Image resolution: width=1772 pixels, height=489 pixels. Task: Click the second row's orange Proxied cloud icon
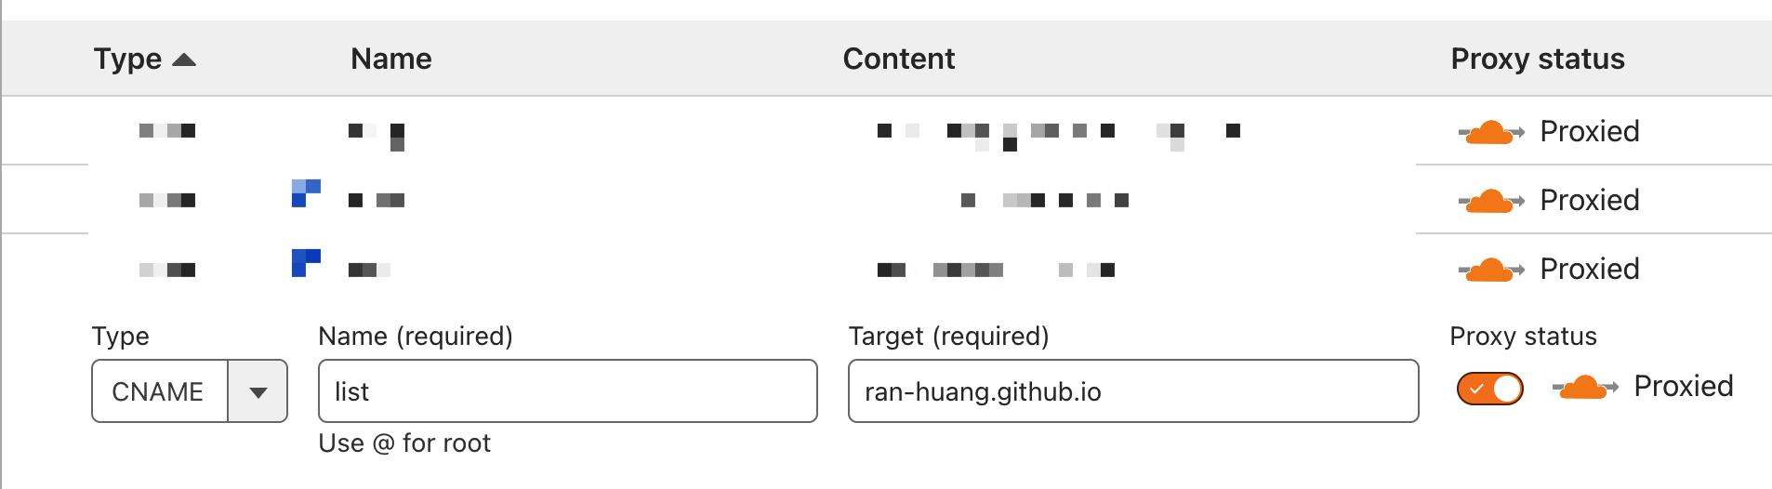click(1490, 201)
